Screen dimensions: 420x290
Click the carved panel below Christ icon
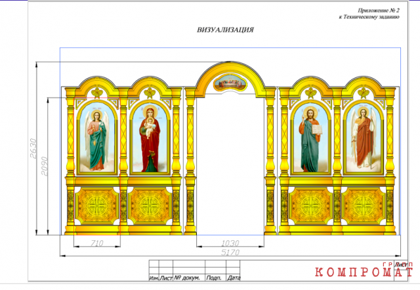click(x=310, y=206)
